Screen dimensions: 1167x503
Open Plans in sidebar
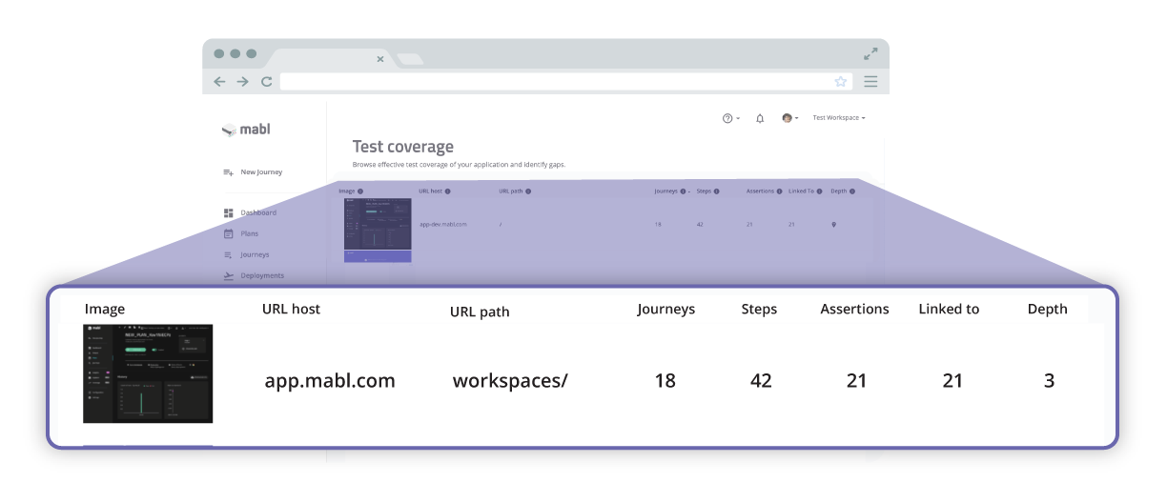pos(250,233)
